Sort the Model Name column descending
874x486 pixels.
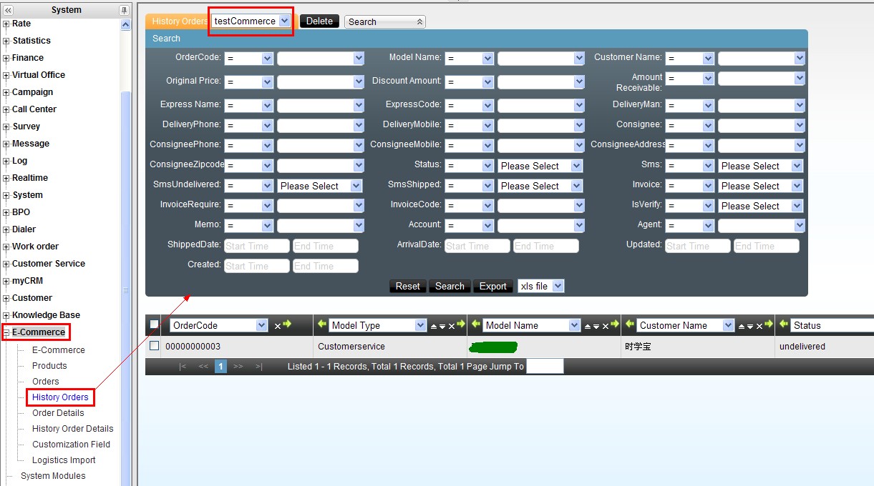tap(596, 326)
